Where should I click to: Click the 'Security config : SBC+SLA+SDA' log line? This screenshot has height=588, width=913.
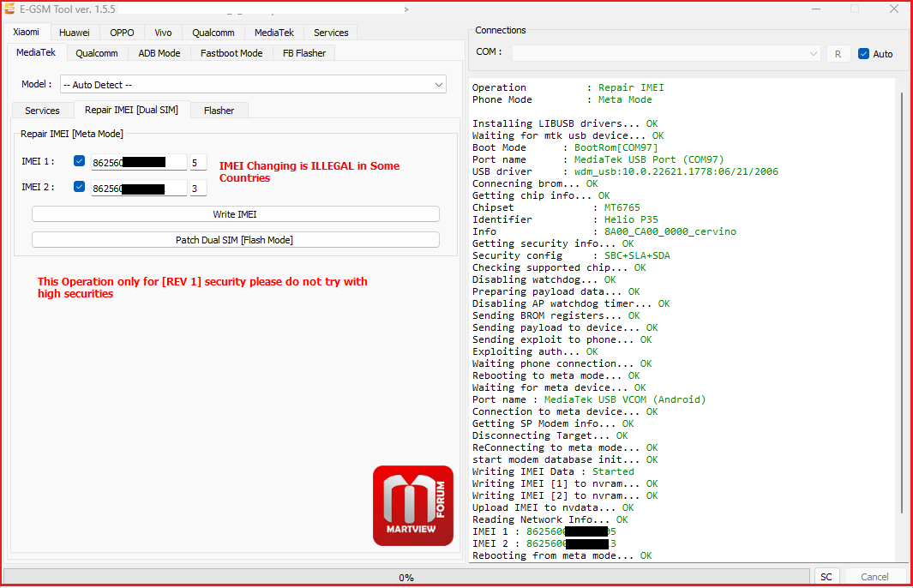pos(571,255)
